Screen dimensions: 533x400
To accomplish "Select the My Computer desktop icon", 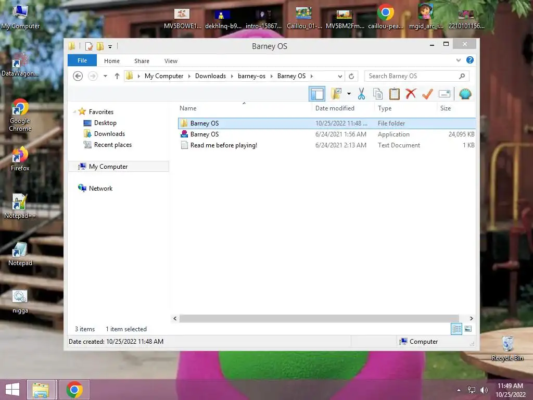I will tap(20, 17).
